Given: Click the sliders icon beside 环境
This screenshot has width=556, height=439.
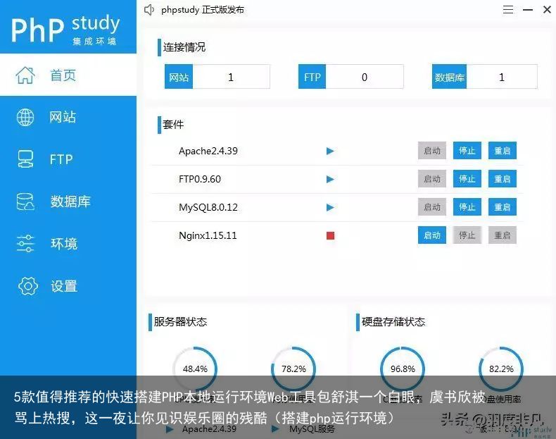Looking at the screenshot, I should coord(25,243).
